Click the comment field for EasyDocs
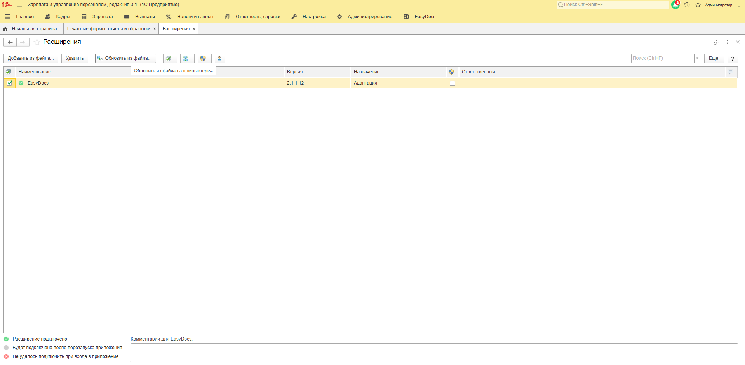Viewport: 745px width, 365px height. [433, 353]
